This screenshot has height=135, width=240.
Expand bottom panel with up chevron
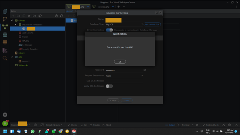tap(236, 125)
